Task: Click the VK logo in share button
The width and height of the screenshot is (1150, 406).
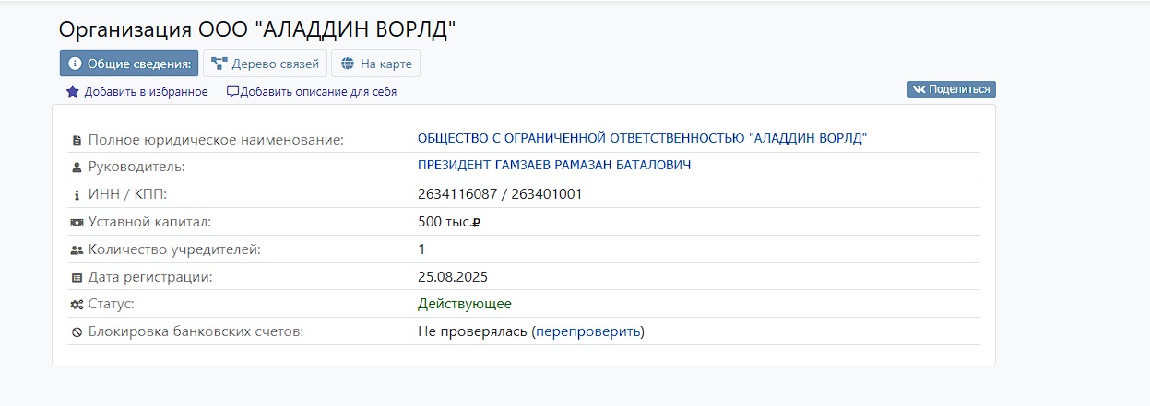Action: tap(919, 89)
